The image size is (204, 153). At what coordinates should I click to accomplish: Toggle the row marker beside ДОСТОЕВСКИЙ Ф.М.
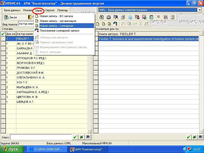point(3,73)
